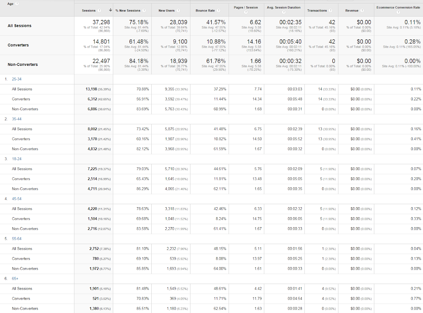Click the 6.62 pages per session value

[x=255, y=22]
